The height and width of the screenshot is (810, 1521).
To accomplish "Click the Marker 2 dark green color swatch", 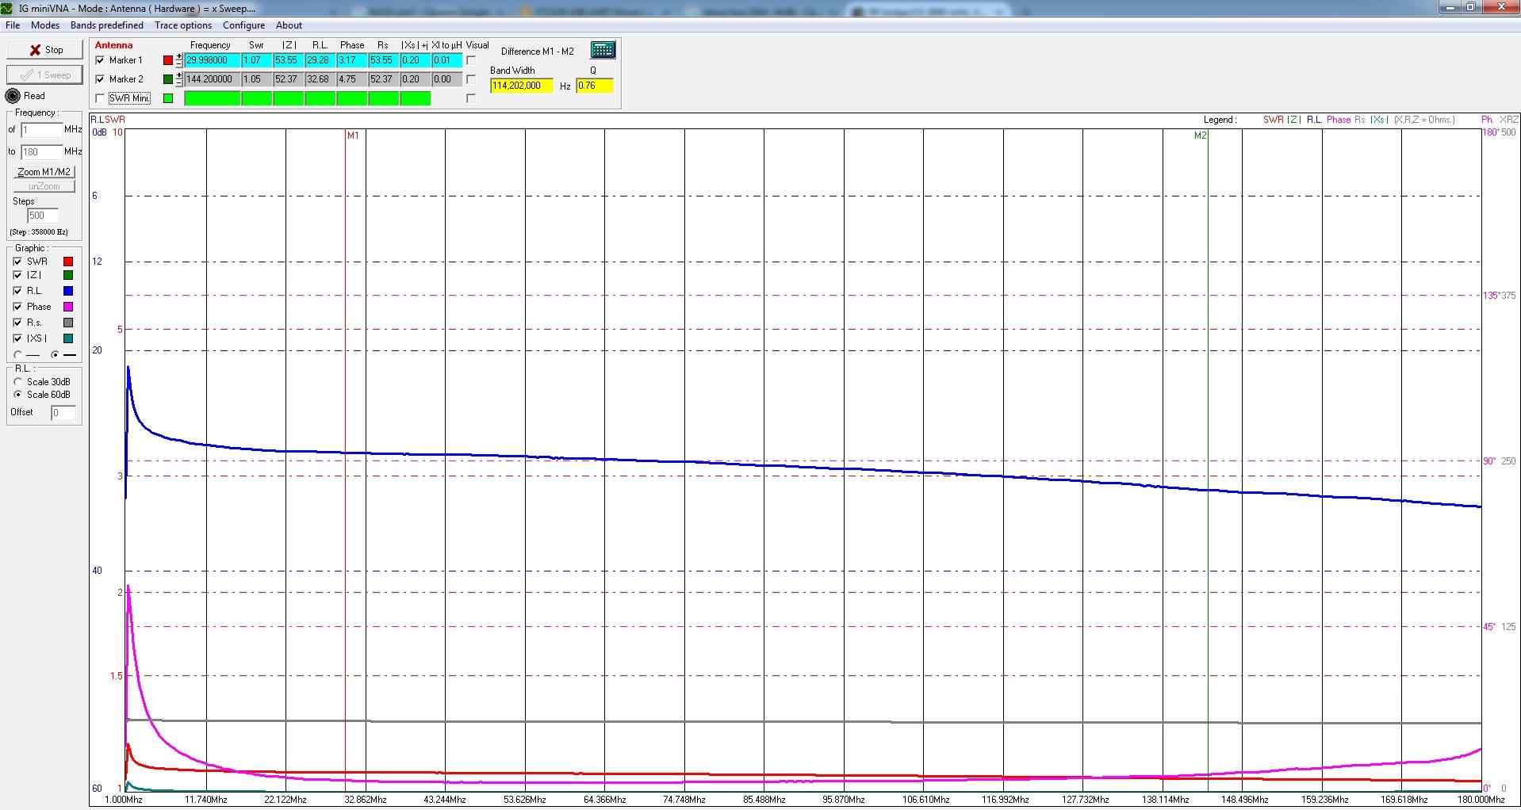I will click(x=168, y=79).
